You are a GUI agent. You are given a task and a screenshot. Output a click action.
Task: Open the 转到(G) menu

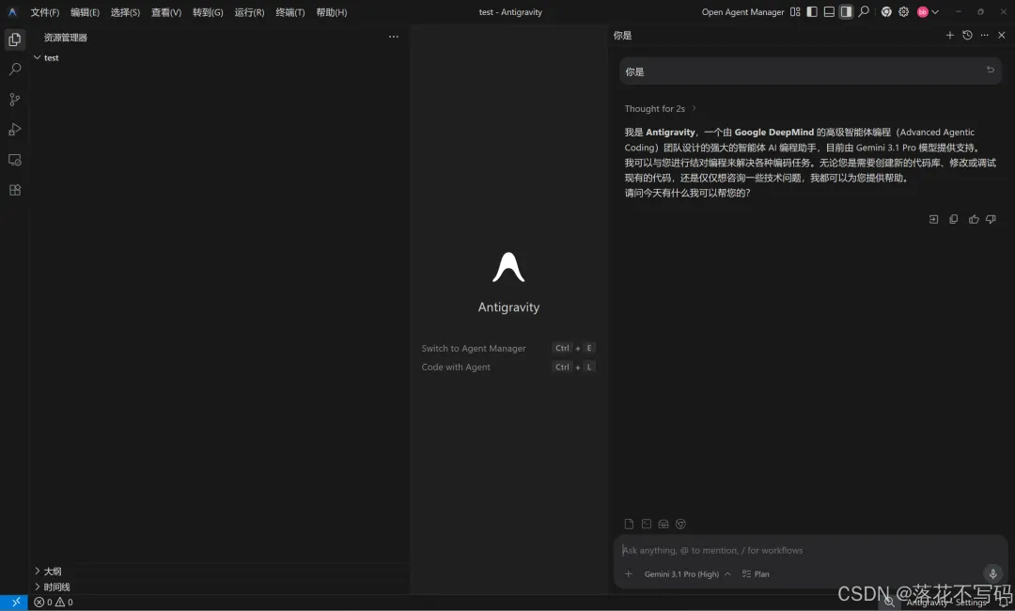(x=207, y=12)
